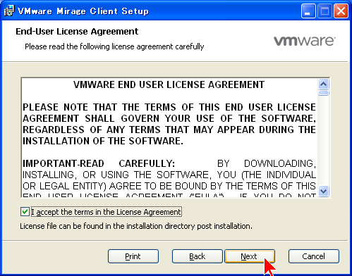Click 'INSTALLATION OF THE SOFTWARE.' line
Viewport: 352px width, 276px height.
point(103,141)
